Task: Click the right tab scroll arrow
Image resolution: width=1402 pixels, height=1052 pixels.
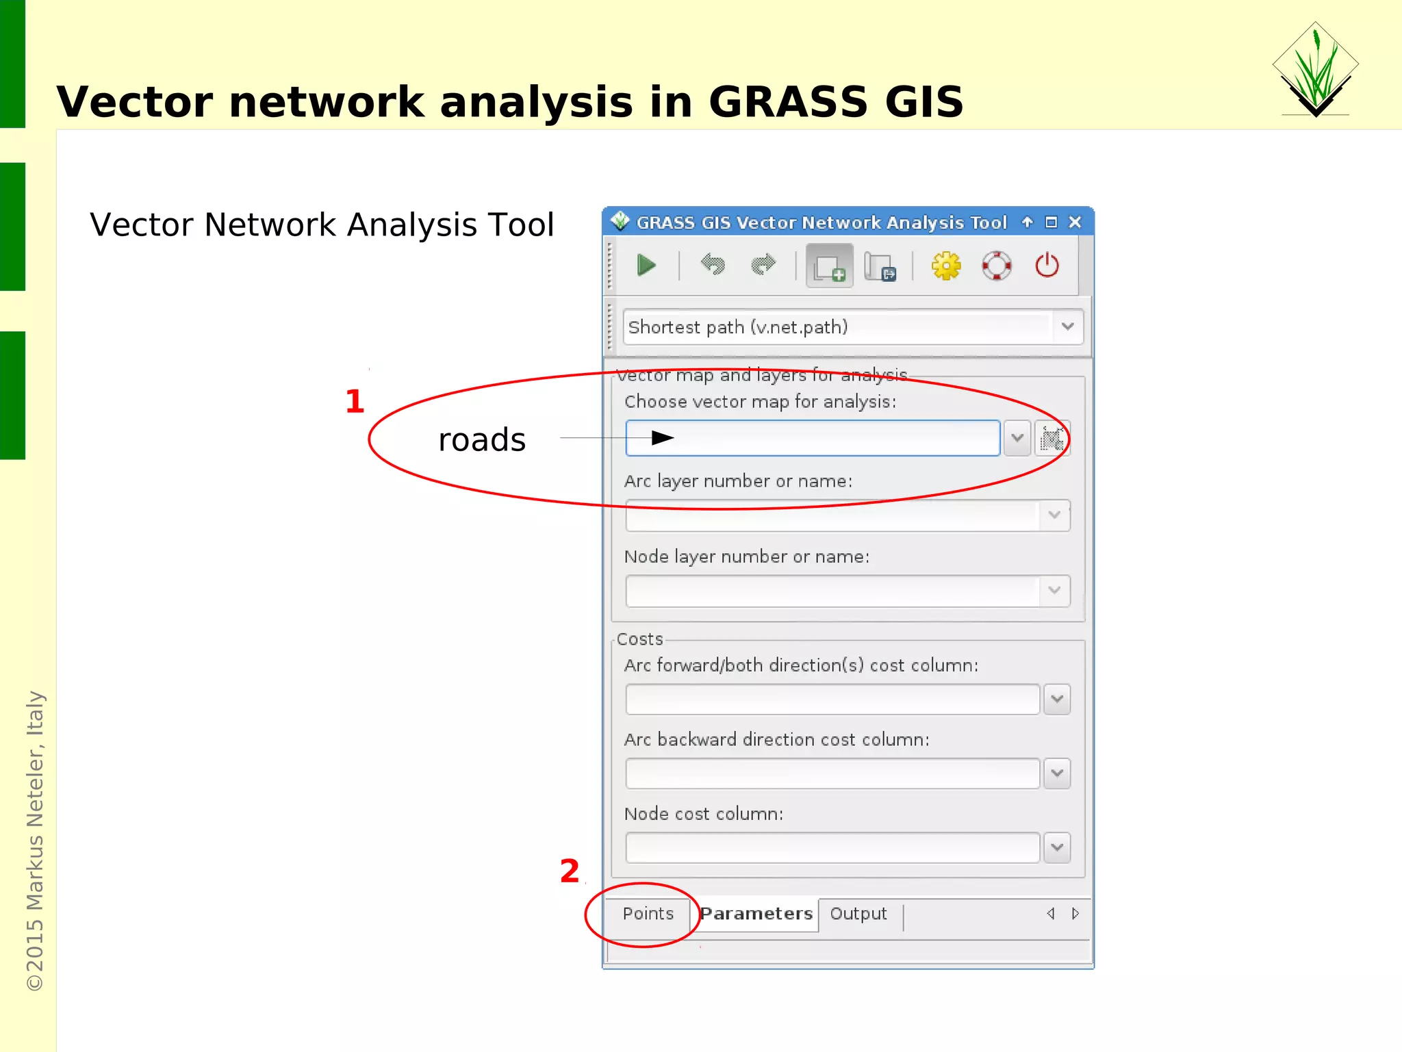Action: pyautogui.click(x=1075, y=914)
